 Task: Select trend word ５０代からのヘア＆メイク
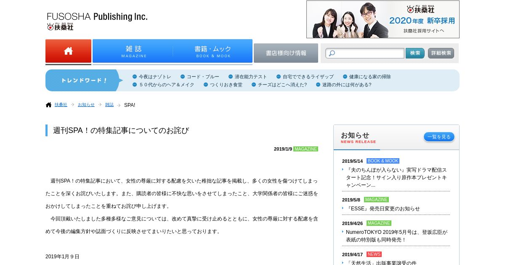167,85
